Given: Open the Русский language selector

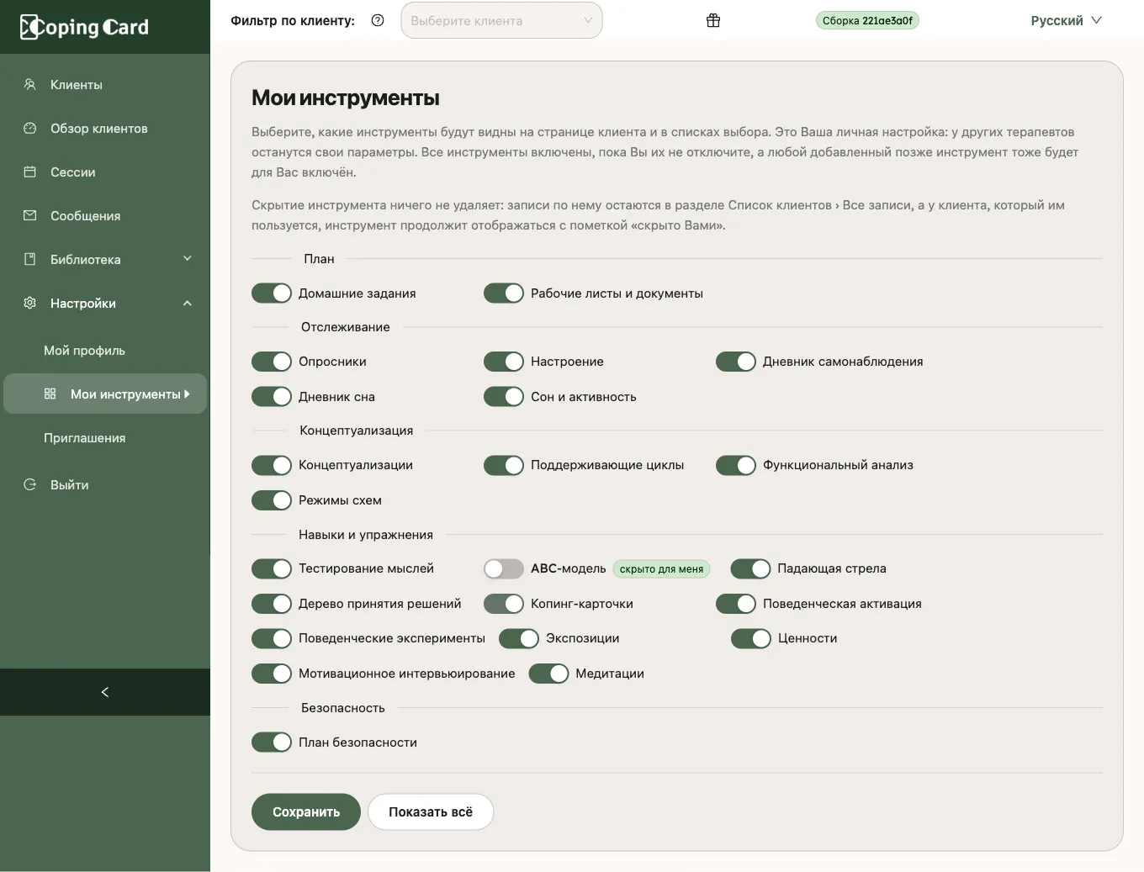Looking at the screenshot, I should (x=1066, y=20).
